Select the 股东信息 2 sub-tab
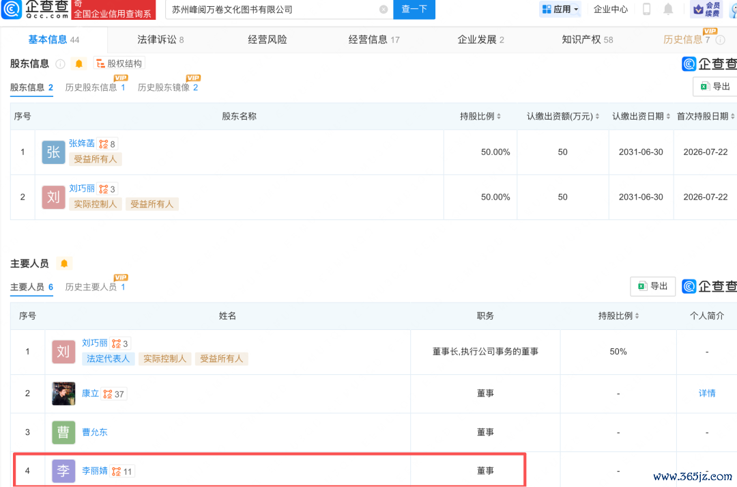The width and height of the screenshot is (737, 487). 31,87
